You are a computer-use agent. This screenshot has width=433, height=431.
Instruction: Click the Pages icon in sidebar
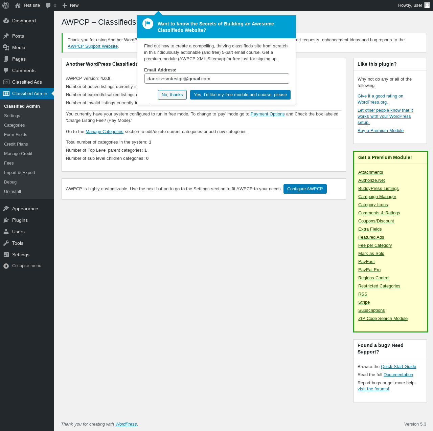6,59
